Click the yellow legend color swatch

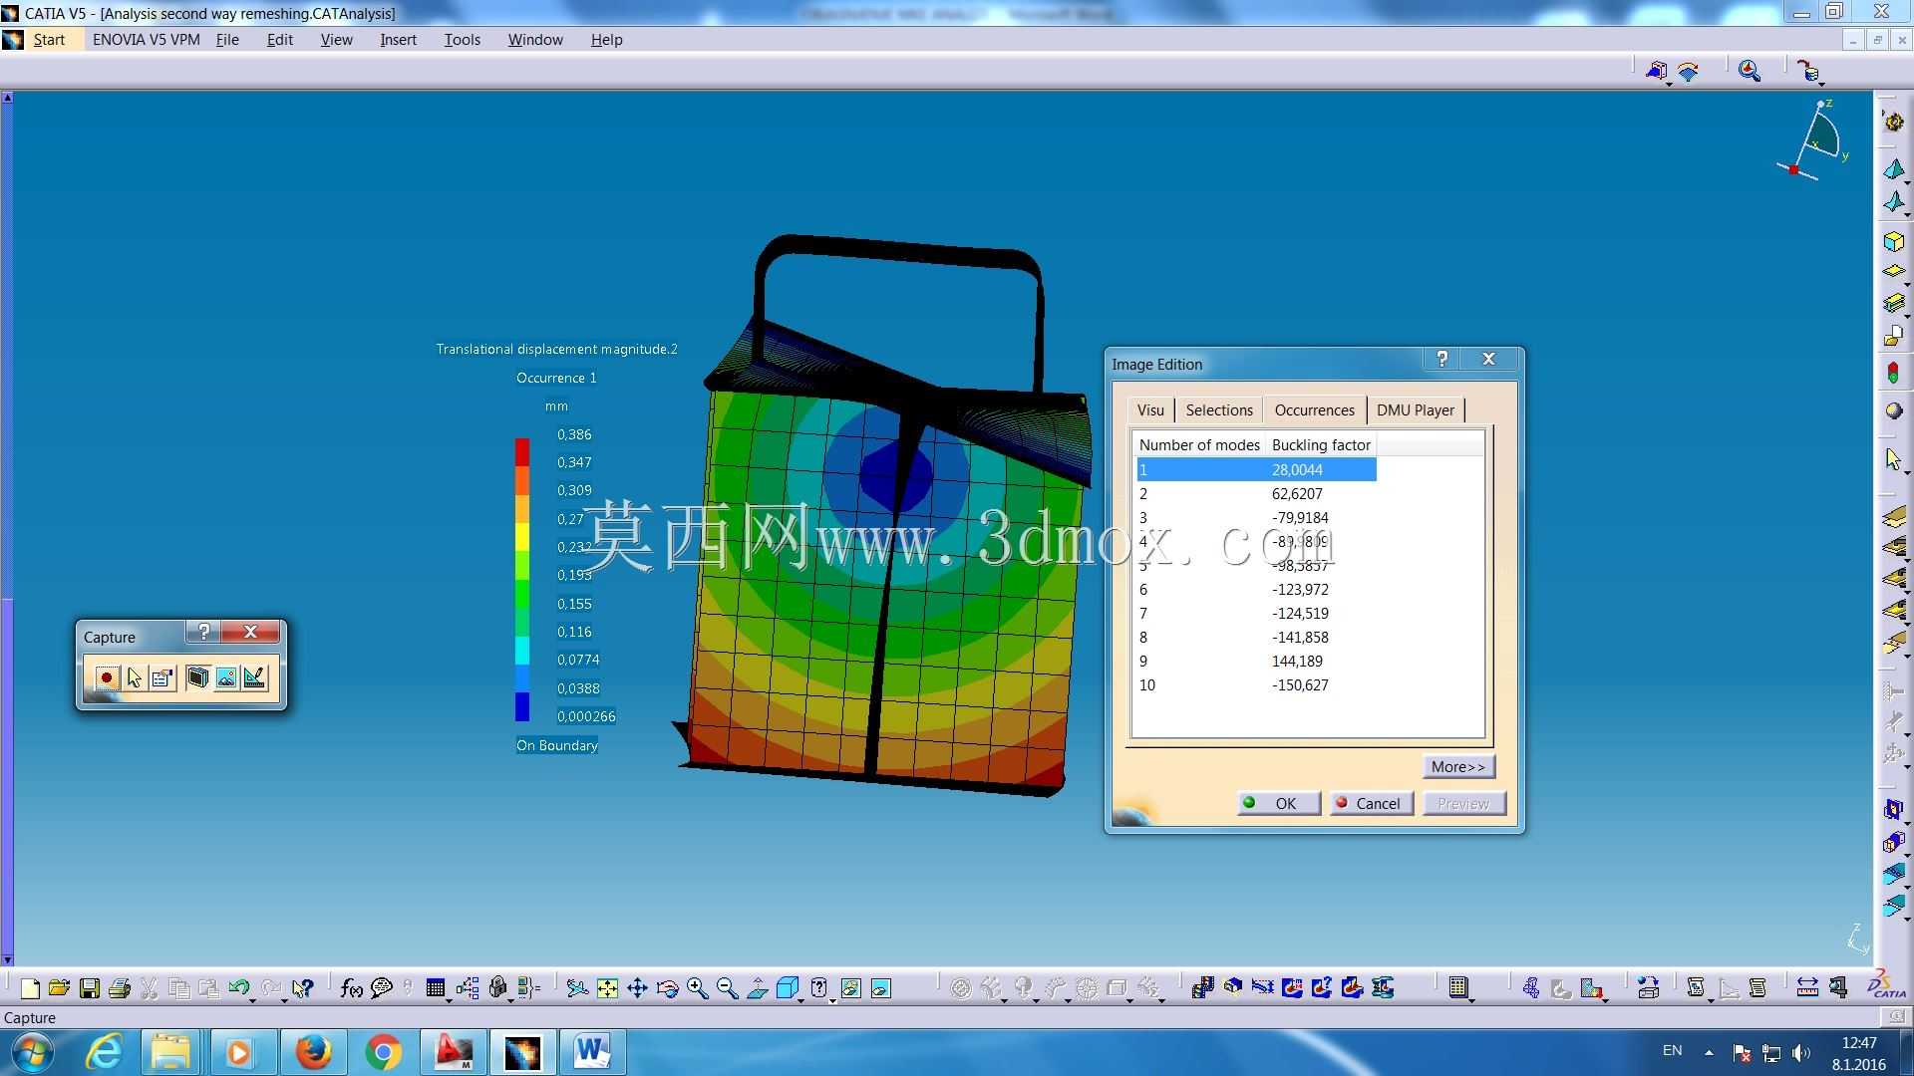click(522, 537)
